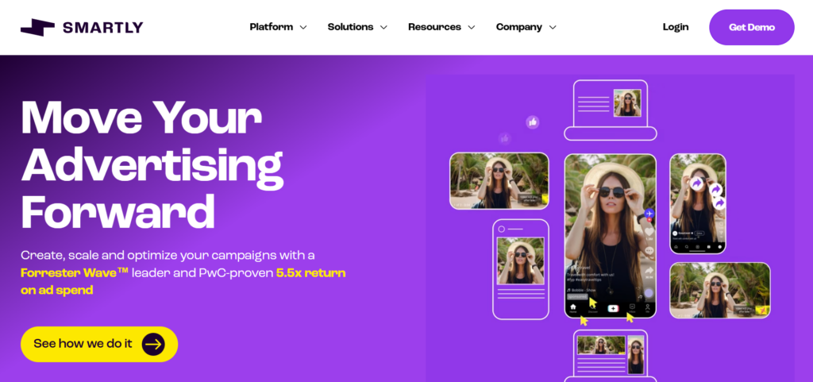Click the bright thumbs-up like bubble
Viewport: 813px width, 382px height.
tap(533, 122)
